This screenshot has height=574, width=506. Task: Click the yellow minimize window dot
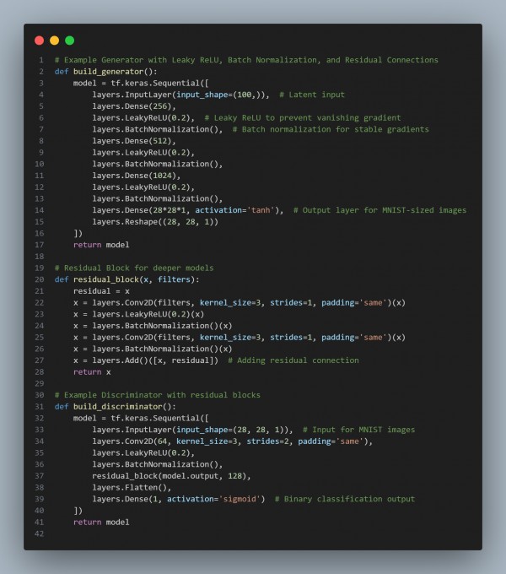(x=55, y=41)
